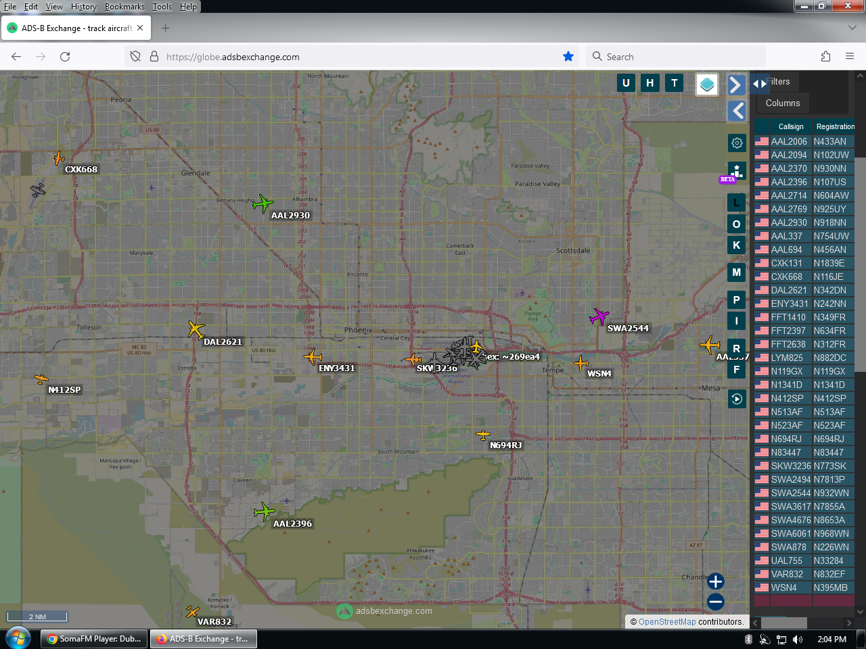866x649 pixels.
Task: Open the Columns options
Action: click(783, 103)
